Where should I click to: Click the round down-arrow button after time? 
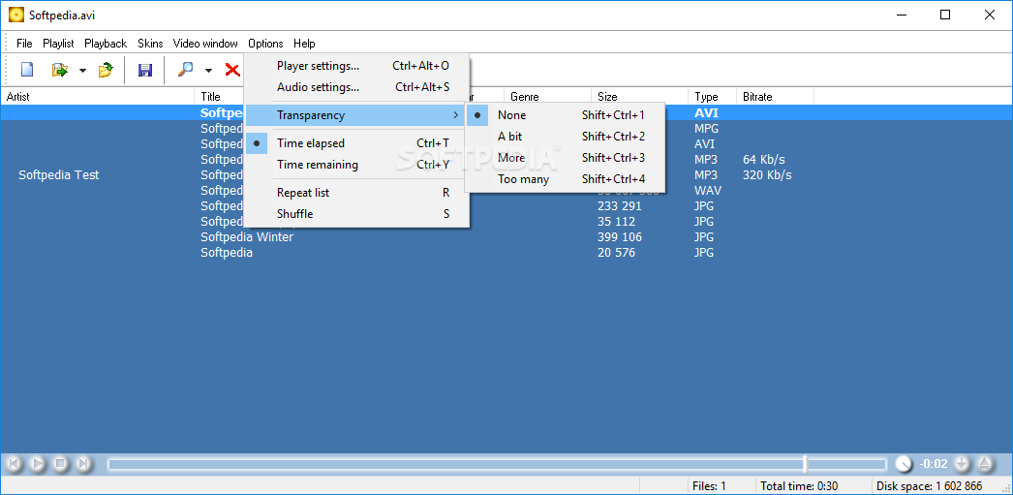point(963,463)
